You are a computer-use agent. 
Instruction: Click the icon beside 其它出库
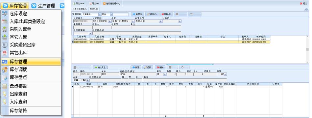[x=5, y=53]
